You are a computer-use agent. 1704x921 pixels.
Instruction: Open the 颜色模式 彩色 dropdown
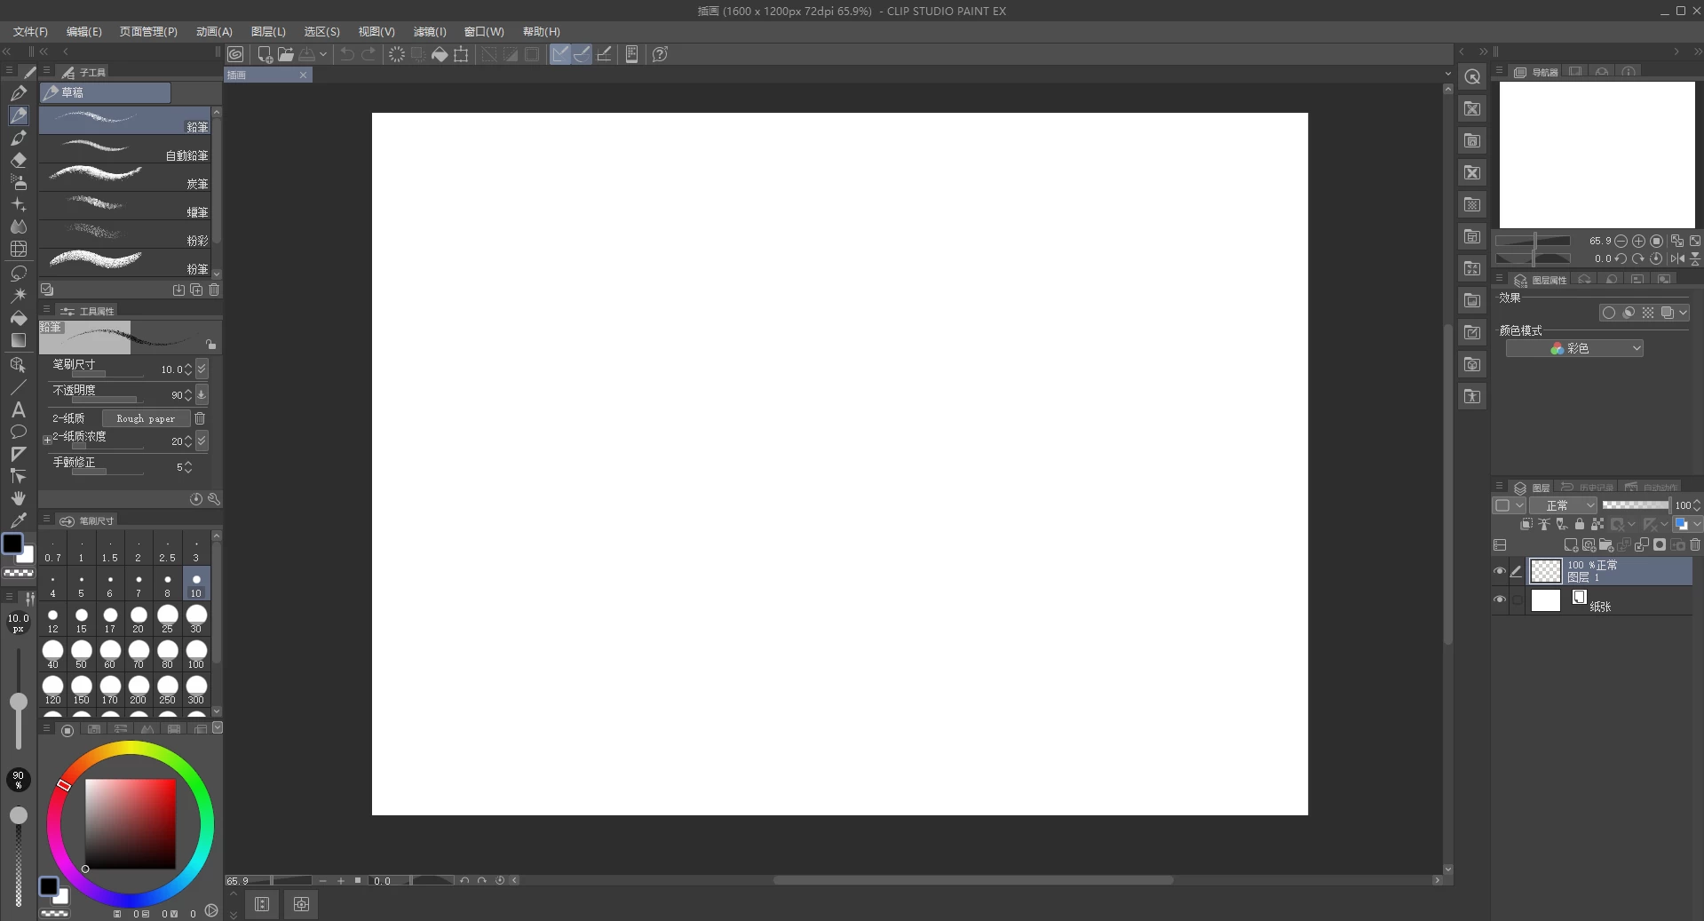tap(1574, 348)
